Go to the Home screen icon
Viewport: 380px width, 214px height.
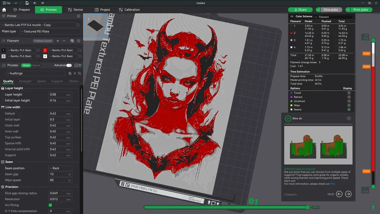(x=4, y=10)
